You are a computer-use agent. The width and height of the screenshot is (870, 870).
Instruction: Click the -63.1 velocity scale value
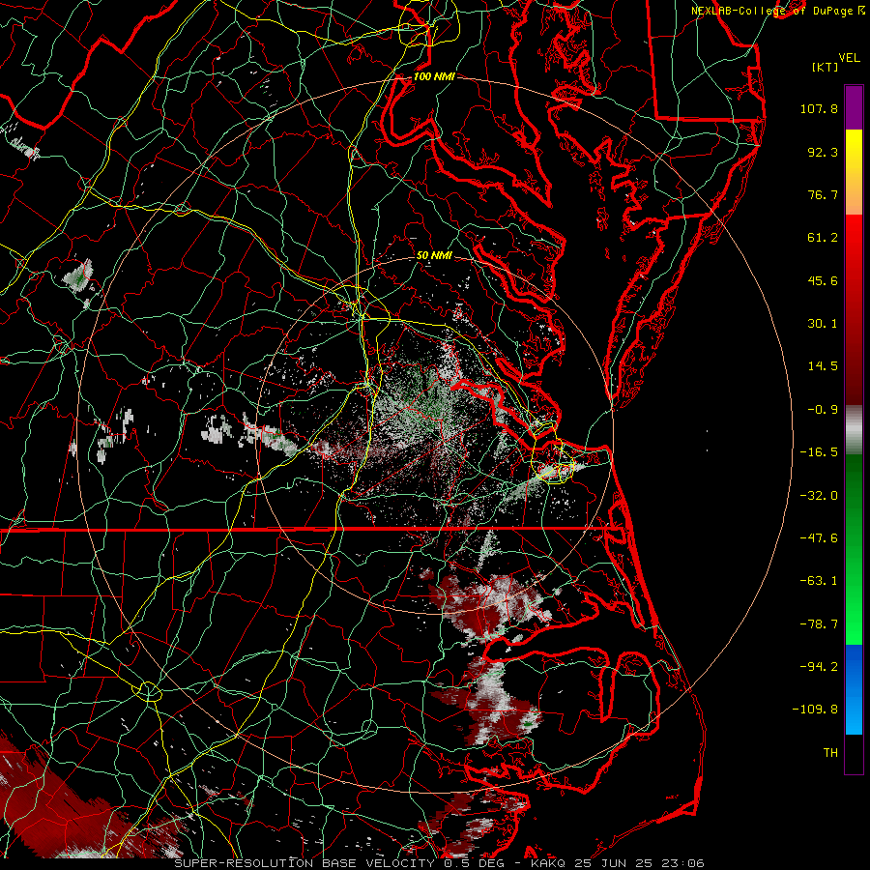point(819,581)
